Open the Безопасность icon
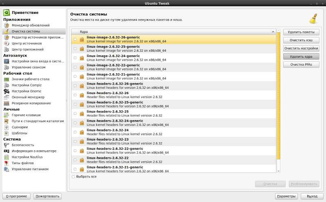The width and height of the screenshot is (326, 202). (x=7, y=145)
